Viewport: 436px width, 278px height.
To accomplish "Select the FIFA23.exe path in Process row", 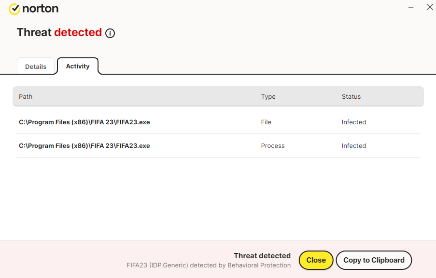I will pyautogui.click(x=84, y=146).
